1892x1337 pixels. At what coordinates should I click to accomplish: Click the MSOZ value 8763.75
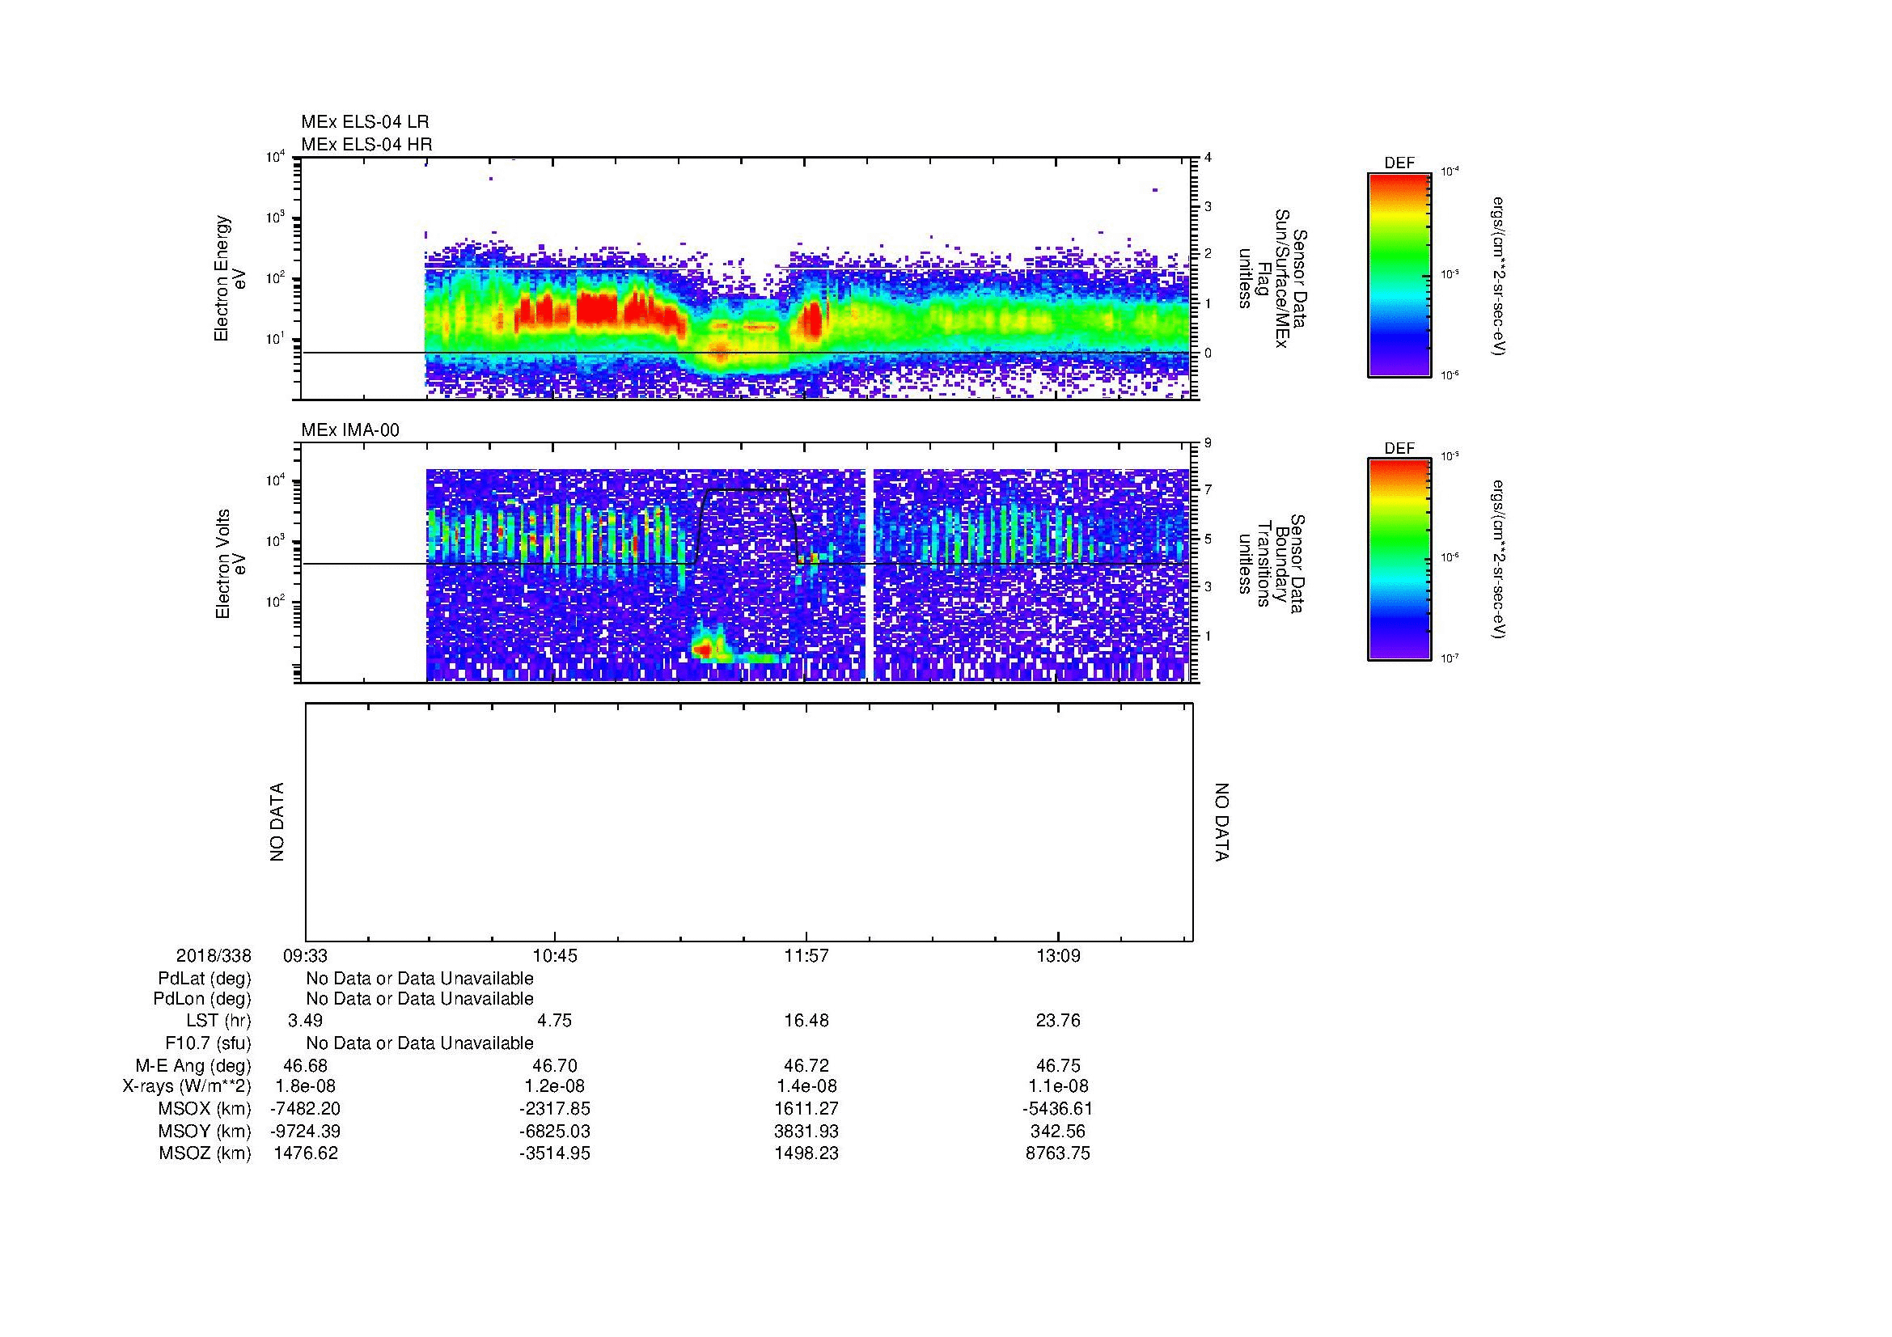(1058, 1153)
